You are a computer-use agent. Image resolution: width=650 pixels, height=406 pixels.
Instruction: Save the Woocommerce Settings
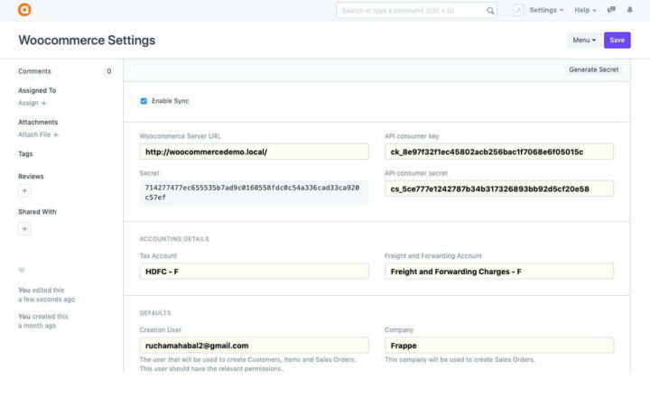pyautogui.click(x=617, y=41)
